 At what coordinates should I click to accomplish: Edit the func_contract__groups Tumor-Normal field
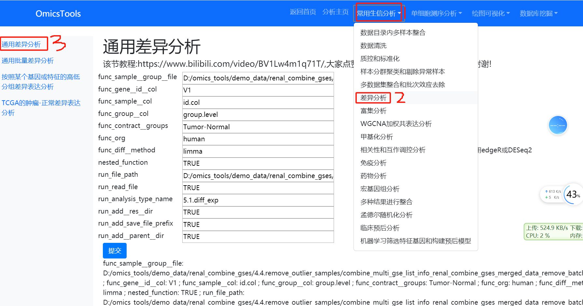258,127
